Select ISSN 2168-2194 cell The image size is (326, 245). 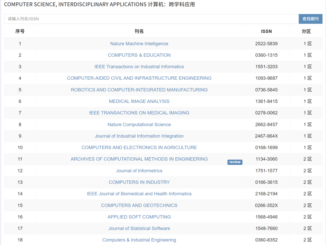pos(266,194)
